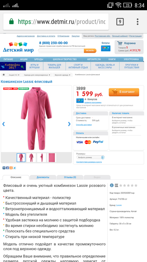Expand the Акция 3=2 breadcrumb dropdown
This screenshot has height=262, width=147.
point(14,75)
